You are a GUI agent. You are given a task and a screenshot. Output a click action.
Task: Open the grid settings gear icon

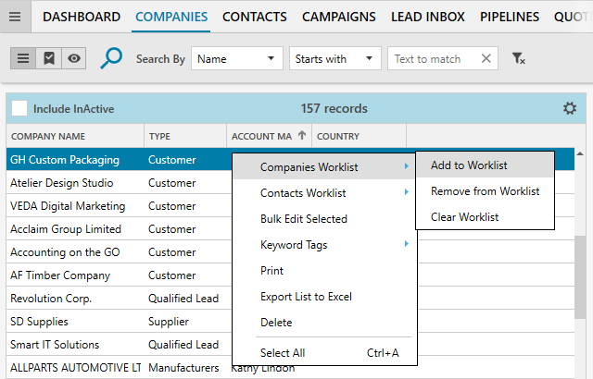[570, 109]
